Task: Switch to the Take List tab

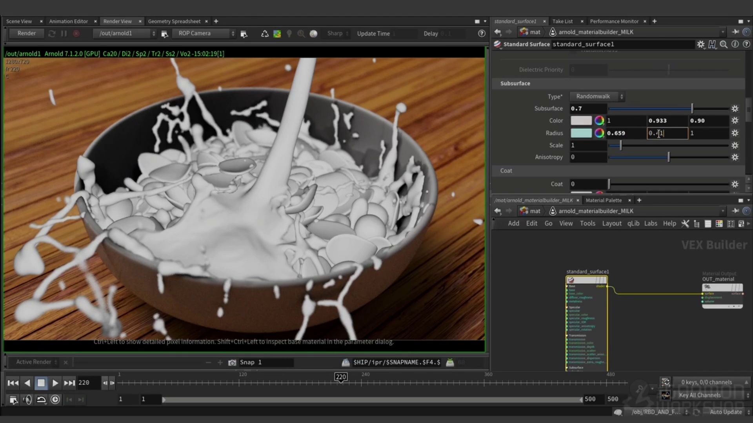Action: pos(562,21)
